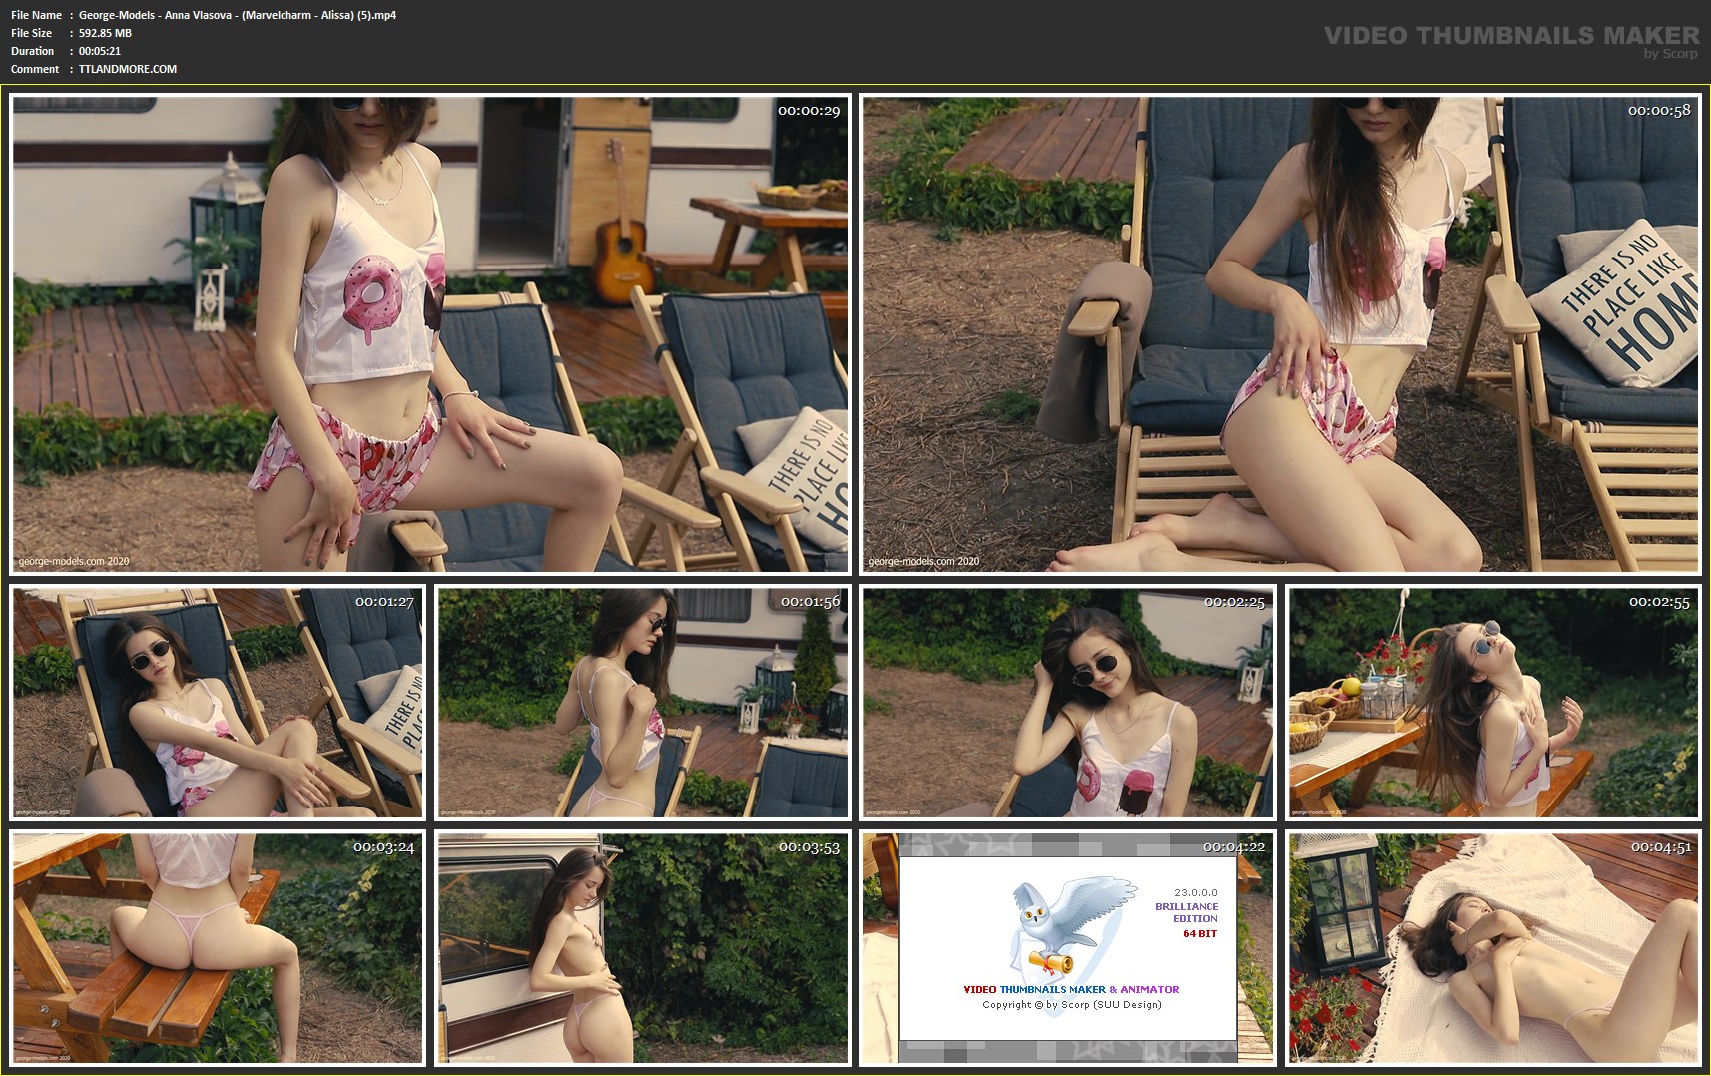The width and height of the screenshot is (1711, 1076).
Task: Pick the frame labeled 00:03:53
Action: point(643,947)
